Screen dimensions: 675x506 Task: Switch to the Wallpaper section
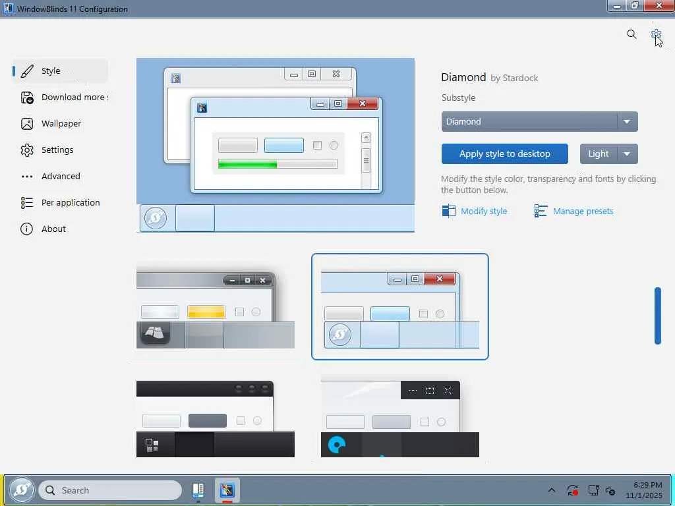[60, 124]
